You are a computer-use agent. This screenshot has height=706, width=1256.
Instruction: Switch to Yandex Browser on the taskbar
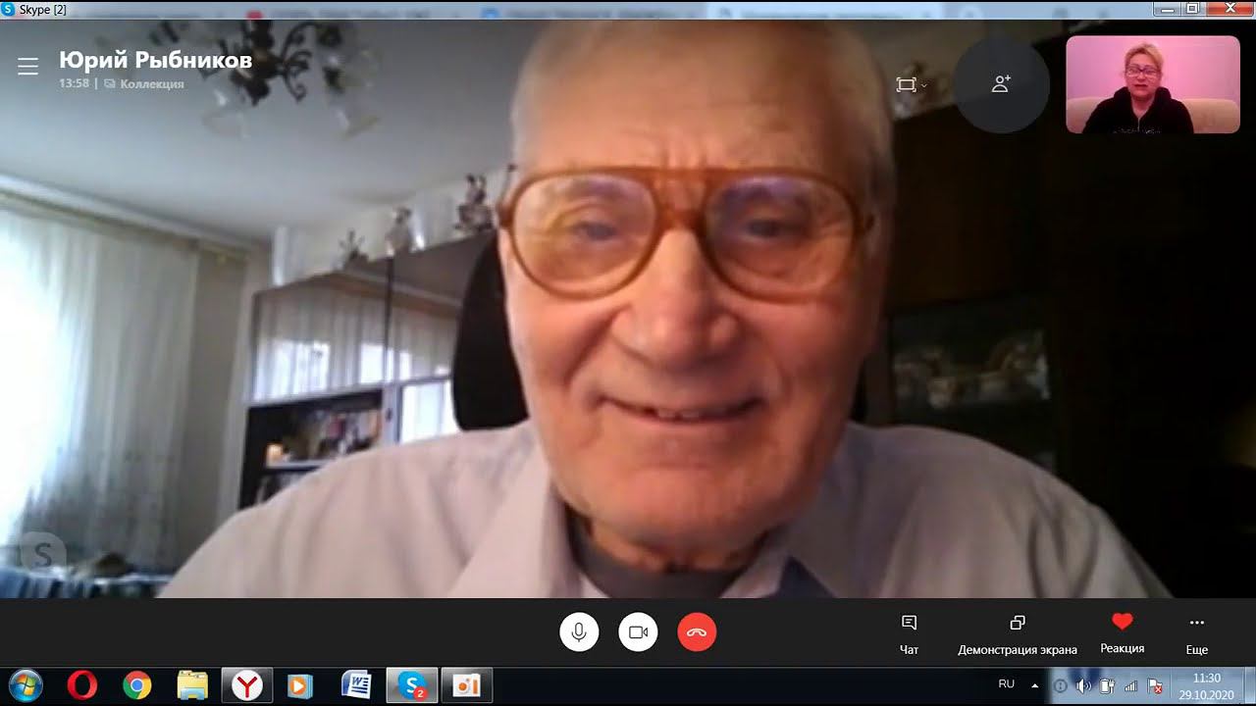247,685
